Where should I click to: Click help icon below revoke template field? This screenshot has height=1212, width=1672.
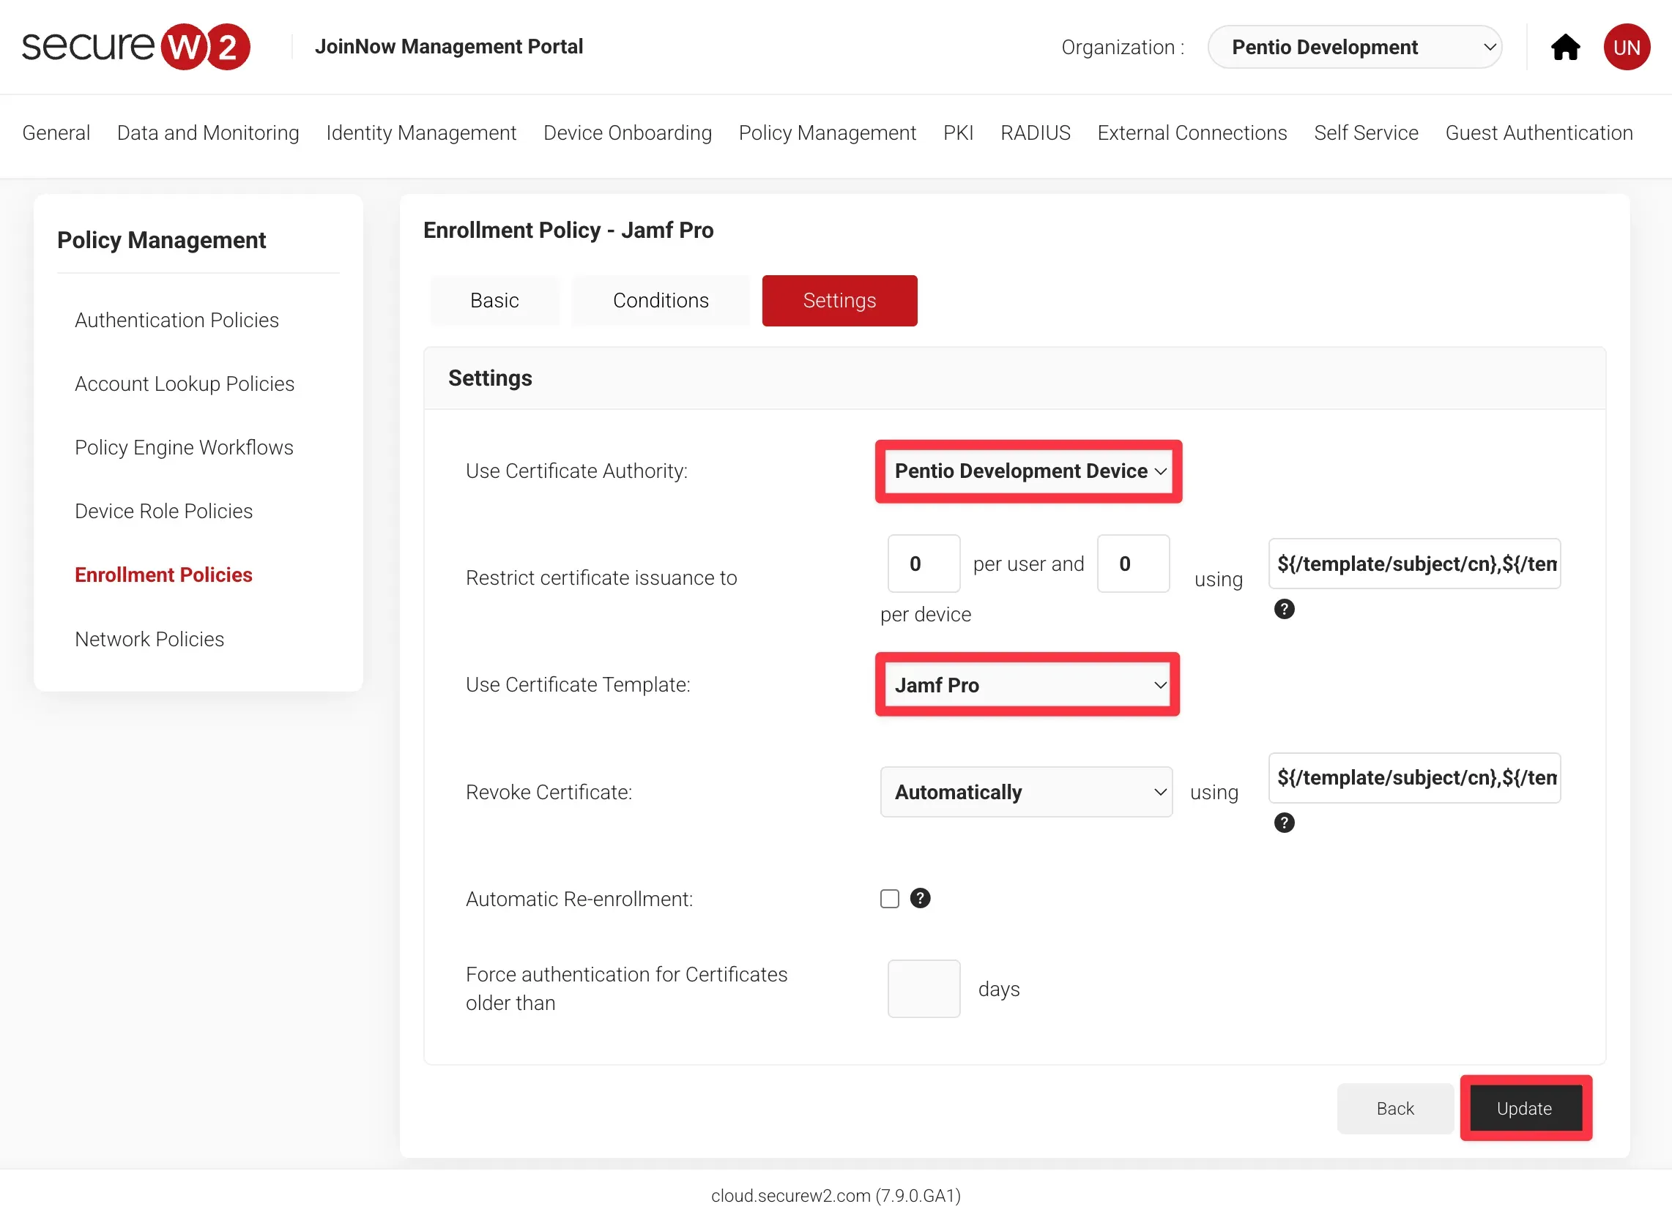coord(1284,823)
